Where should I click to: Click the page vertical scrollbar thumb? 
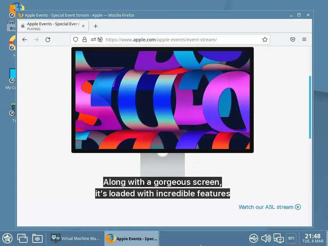coord(310,107)
